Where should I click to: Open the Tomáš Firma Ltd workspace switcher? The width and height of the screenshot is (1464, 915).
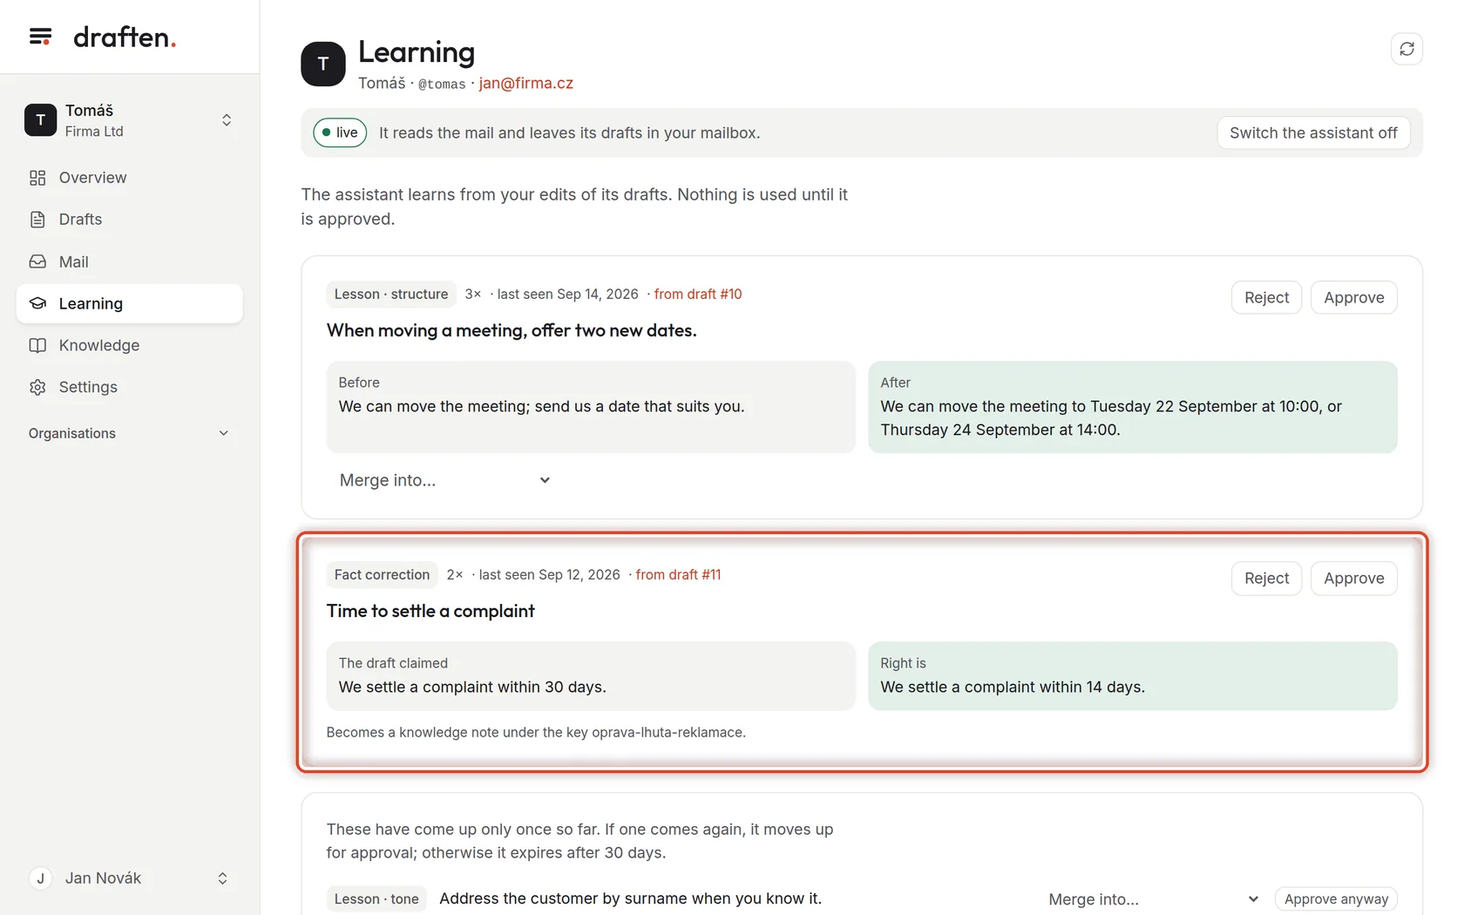coord(129,120)
